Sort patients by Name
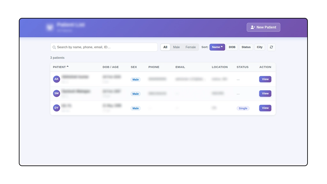 [x=217, y=47]
